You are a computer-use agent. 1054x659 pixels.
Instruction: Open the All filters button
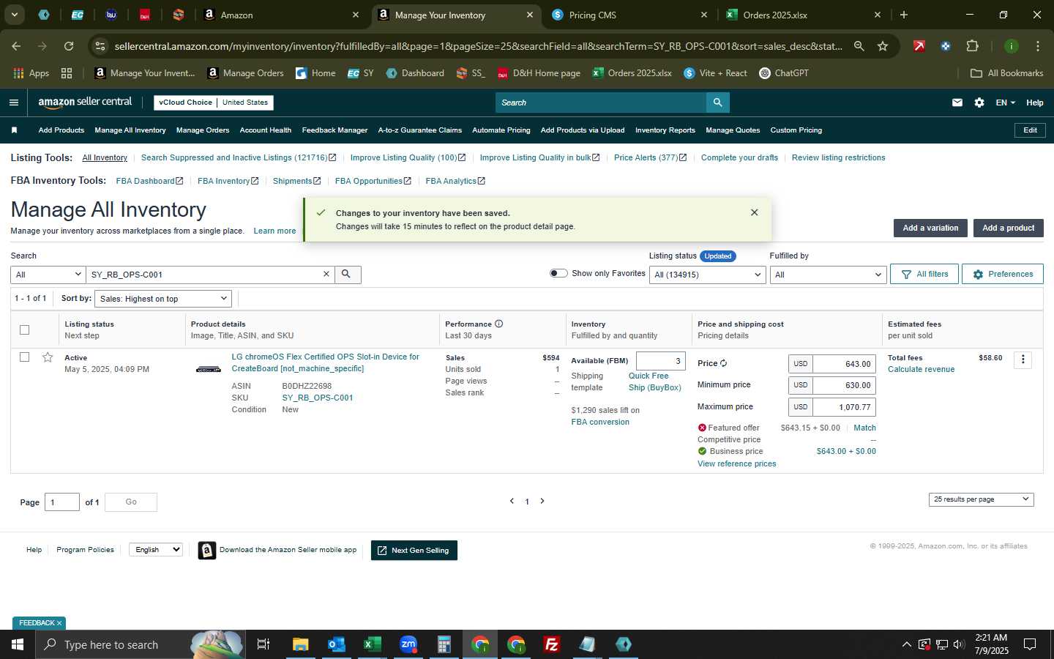click(924, 274)
